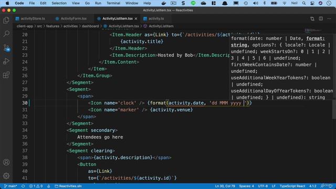336x189 pixels.
Task: Click line number 30 in the gutter
Action: 25,103
